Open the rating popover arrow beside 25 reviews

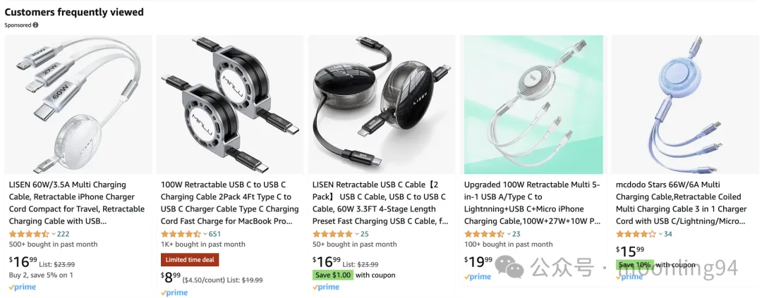click(x=357, y=235)
